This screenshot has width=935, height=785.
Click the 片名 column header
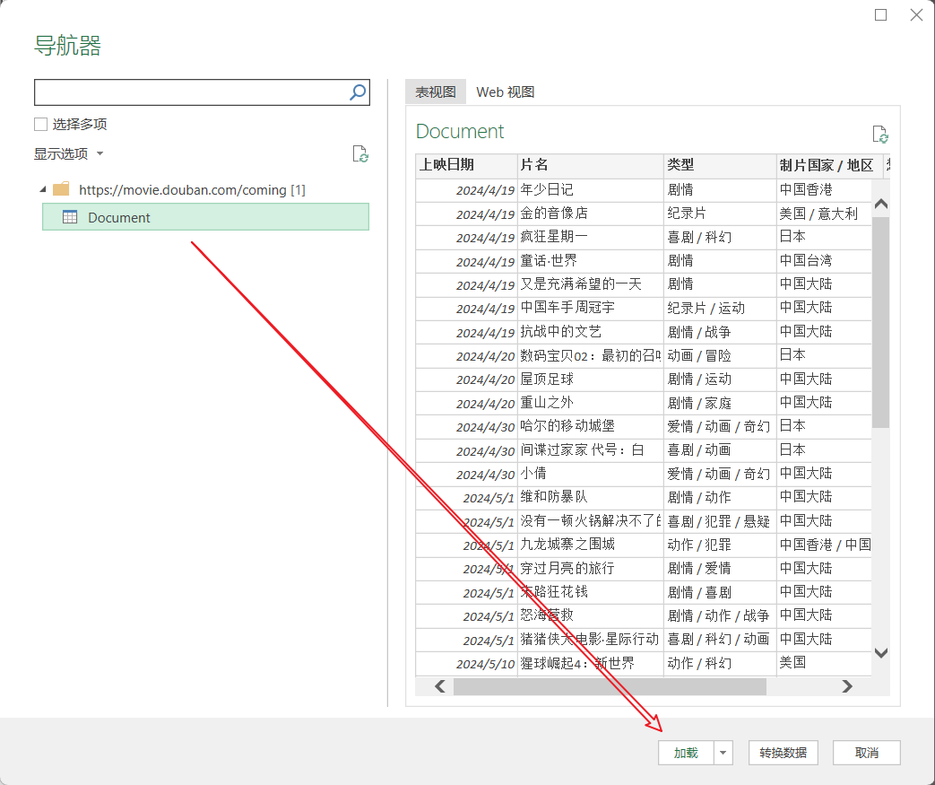coord(589,165)
